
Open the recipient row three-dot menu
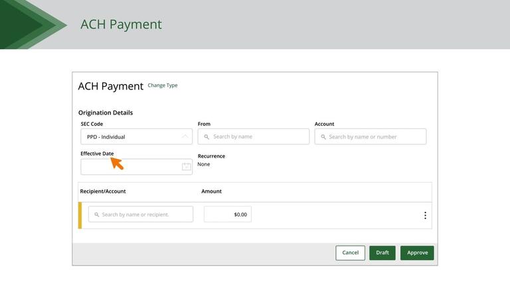coord(425,215)
